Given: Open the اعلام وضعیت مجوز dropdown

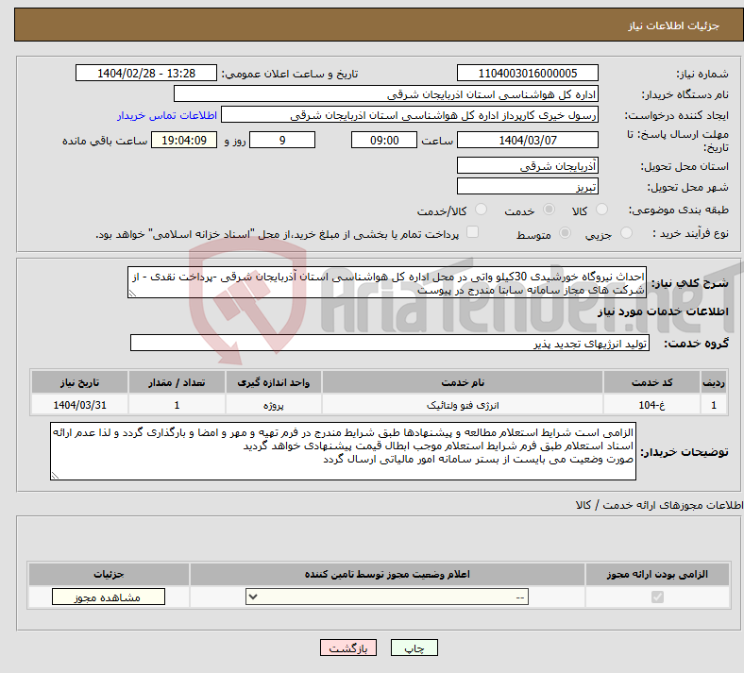Looking at the screenshot, I should [387, 597].
